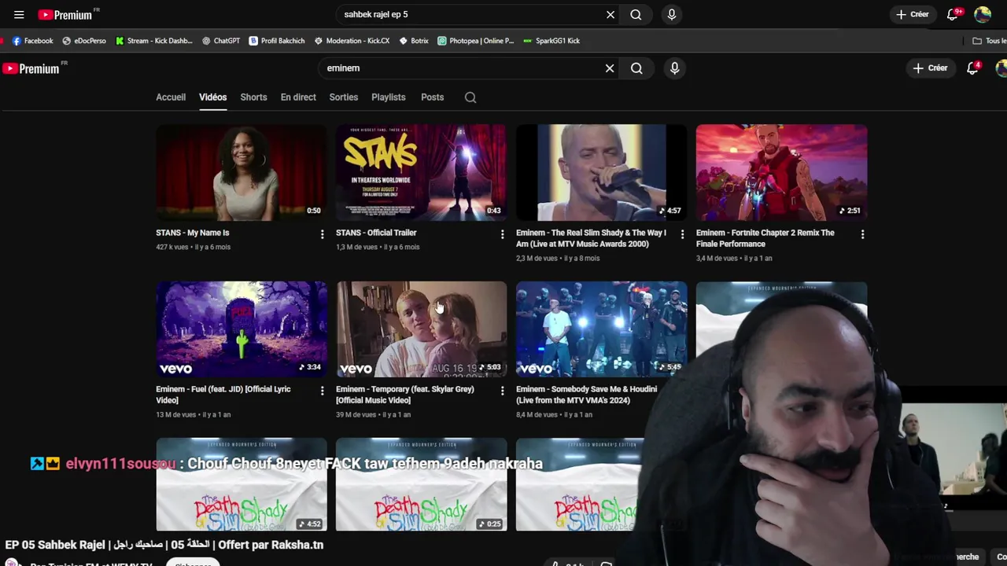Open the ChatGPT bookmark
This screenshot has height=566, width=1007.
point(221,41)
